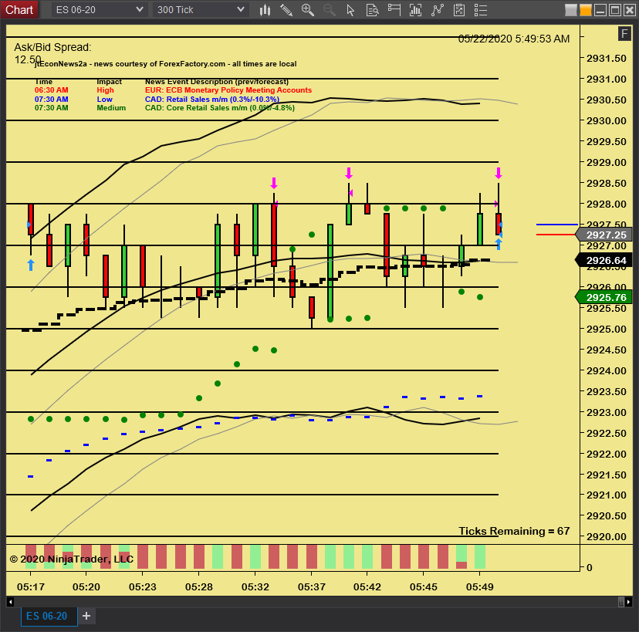Minimize the chart window
The height and width of the screenshot is (632, 639).
[600, 10]
